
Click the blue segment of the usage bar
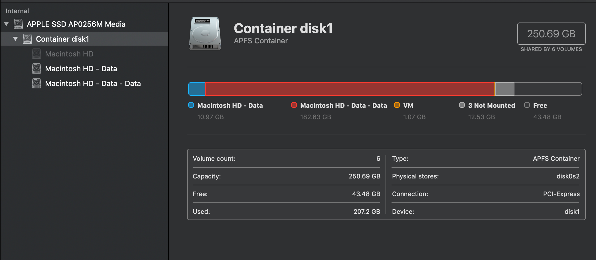197,89
